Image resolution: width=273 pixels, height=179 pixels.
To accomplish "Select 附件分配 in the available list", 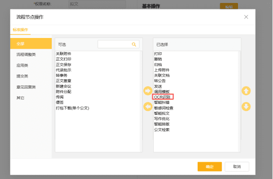I will (x=64, y=92).
